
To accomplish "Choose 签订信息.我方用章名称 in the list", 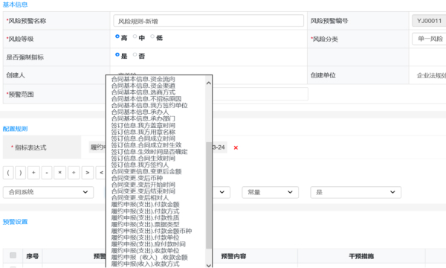I will [x=143, y=132].
